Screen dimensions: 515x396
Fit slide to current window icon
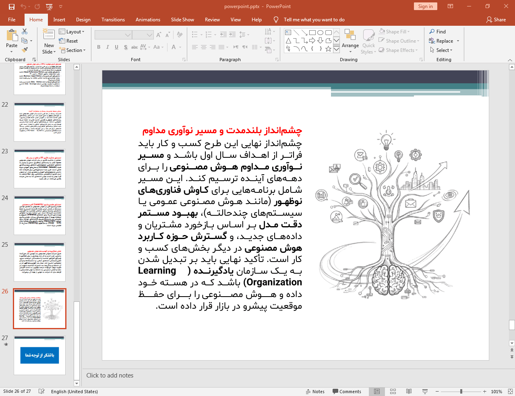[510, 391]
